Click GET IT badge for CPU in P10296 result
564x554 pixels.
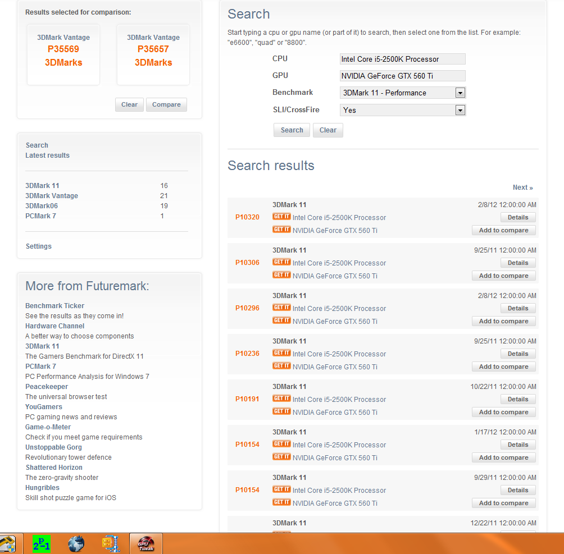[281, 308]
